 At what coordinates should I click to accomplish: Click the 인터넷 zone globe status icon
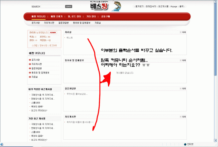tap(185, 144)
